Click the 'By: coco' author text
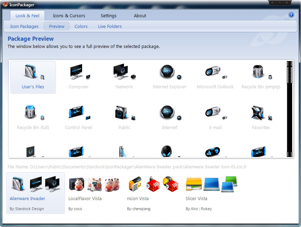 [75, 209]
